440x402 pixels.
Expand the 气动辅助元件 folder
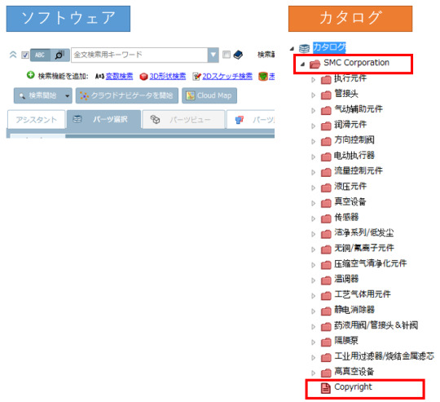point(314,111)
